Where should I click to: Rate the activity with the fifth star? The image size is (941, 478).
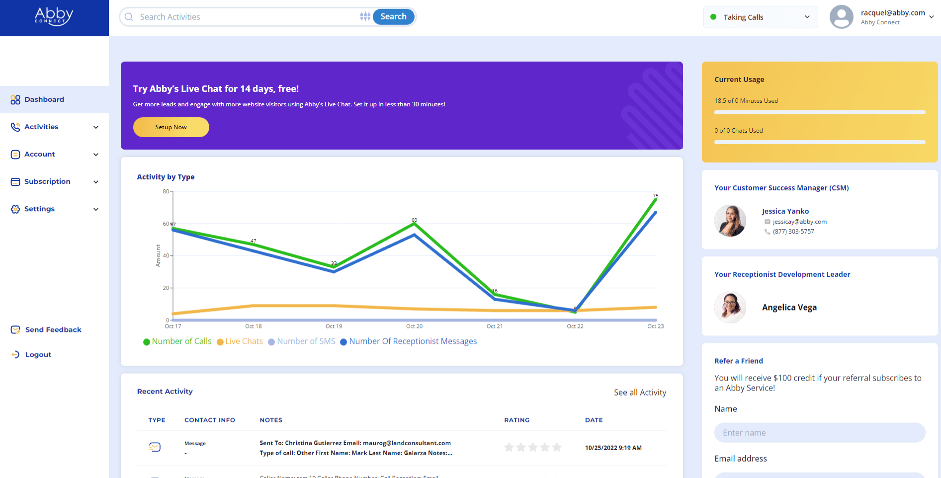coord(557,447)
